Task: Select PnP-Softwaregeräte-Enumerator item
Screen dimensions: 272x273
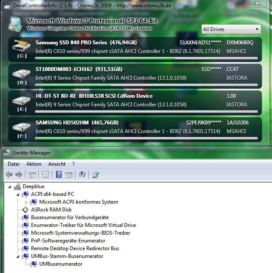Action: pos(68,241)
